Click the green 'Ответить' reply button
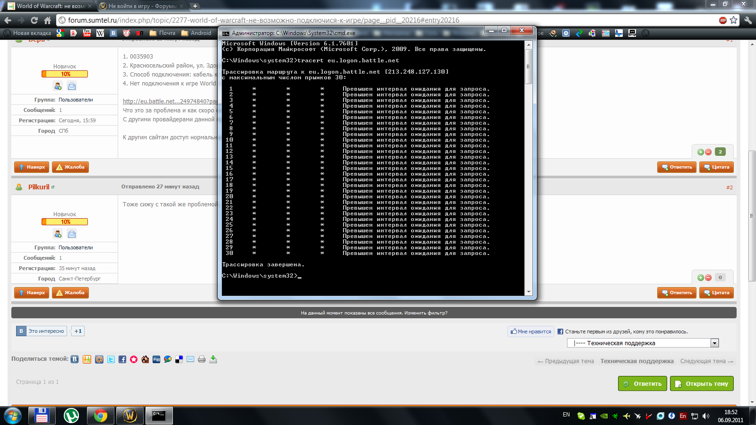756x425 pixels. click(x=643, y=383)
